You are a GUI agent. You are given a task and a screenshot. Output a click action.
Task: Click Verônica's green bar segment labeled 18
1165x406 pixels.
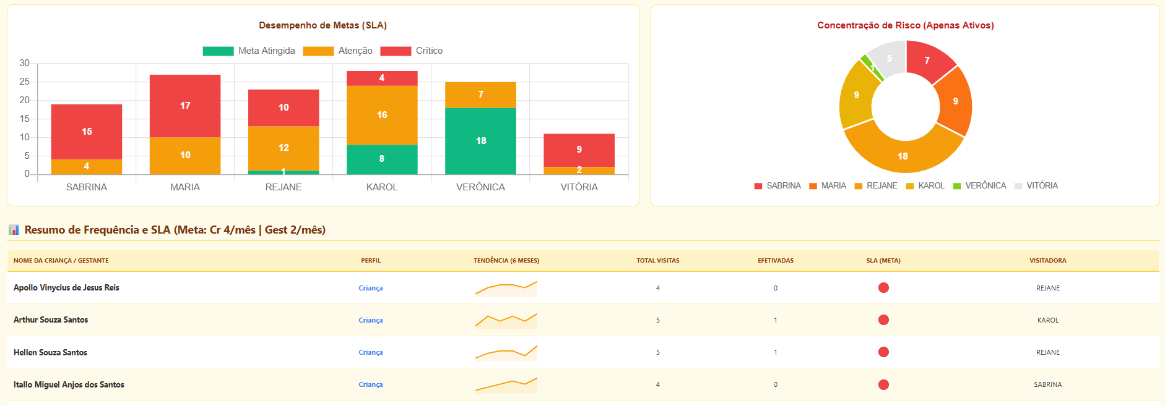pos(480,141)
